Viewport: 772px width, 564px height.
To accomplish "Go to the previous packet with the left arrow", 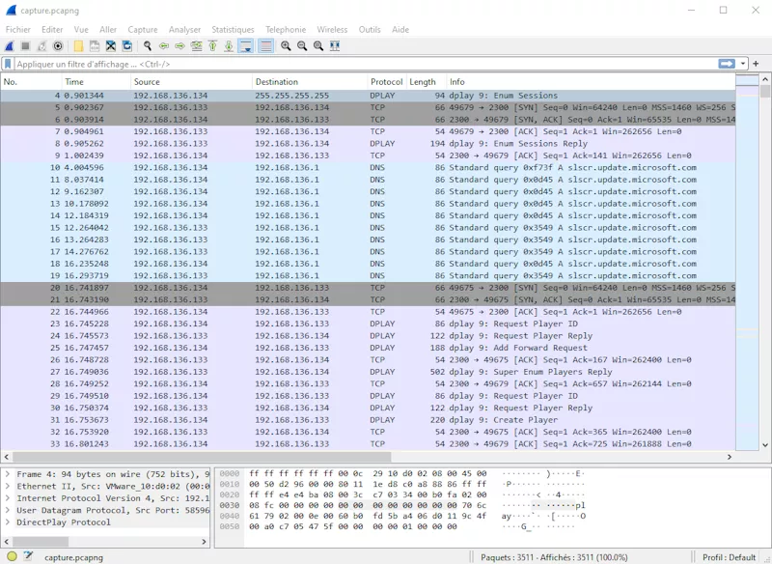I will click(163, 46).
